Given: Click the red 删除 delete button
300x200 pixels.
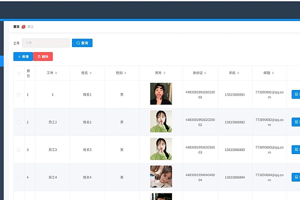Looking at the screenshot, I should click(43, 56).
